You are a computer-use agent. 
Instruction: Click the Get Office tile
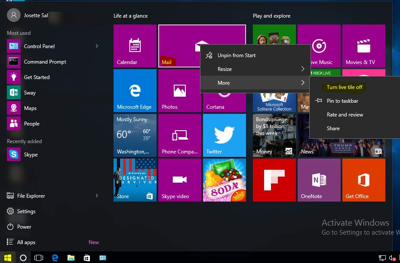(364, 180)
